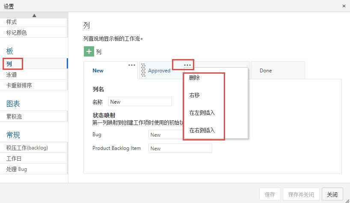Click the Product Backlog Item label
This screenshot has height=203, width=350.
116,148
